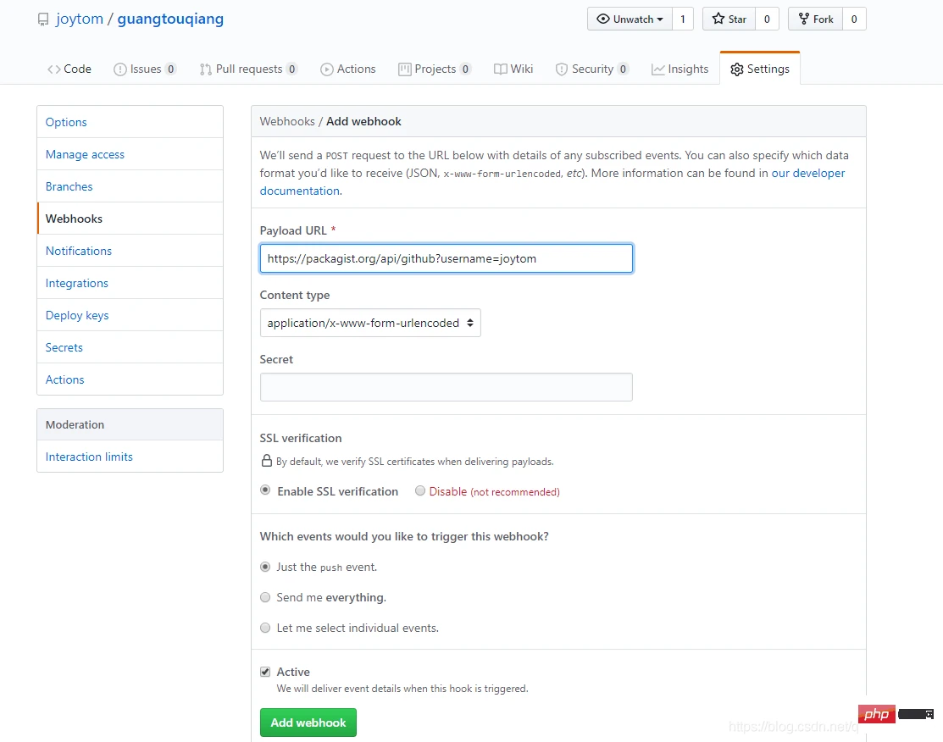Click the Issues tab icon
The width and height of the screenshot is (943, 742).
tap(119, 69)
